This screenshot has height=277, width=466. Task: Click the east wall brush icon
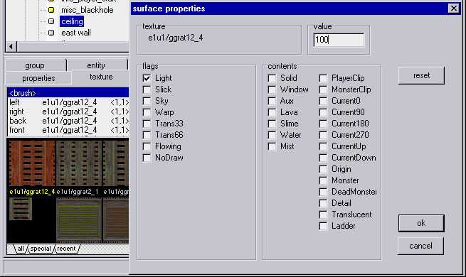(x=51, y=33)
